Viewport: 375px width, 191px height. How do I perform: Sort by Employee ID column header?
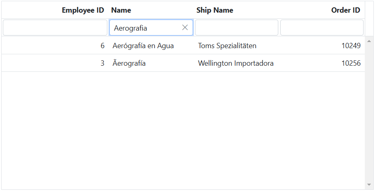tap(83, 10)
